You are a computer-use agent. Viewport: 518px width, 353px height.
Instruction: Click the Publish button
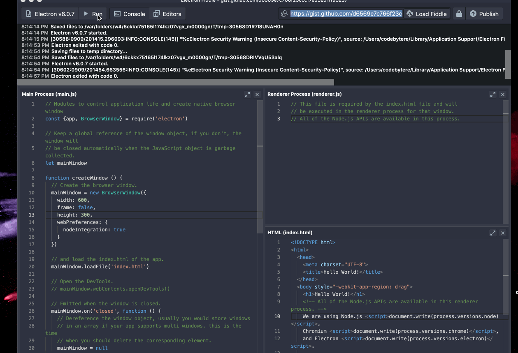[484, 14]
